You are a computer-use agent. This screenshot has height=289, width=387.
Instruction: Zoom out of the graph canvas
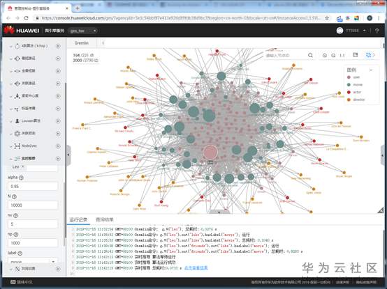click(333, 56)
